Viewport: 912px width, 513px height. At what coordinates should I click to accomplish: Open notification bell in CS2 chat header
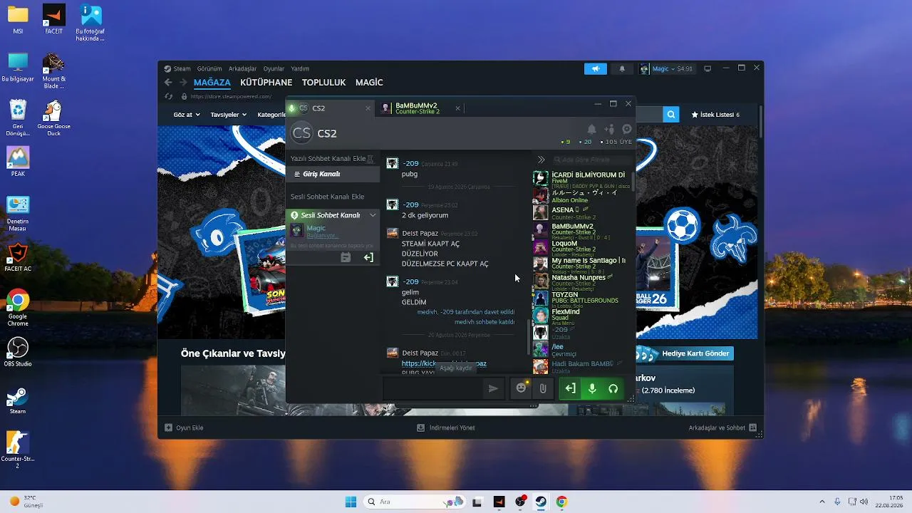591,130
